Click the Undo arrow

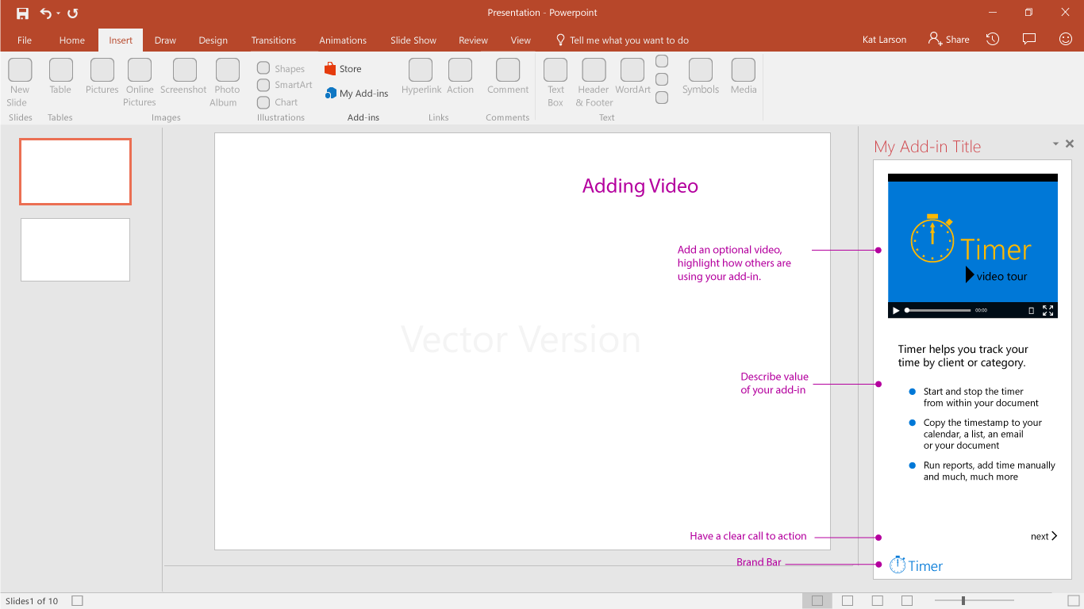click(x=45, y=13)
